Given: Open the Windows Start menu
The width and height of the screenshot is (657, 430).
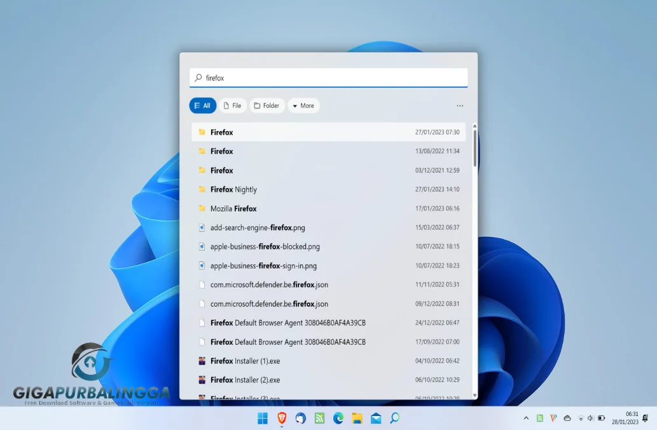Looking at the screenshot, I should [263, 418].
